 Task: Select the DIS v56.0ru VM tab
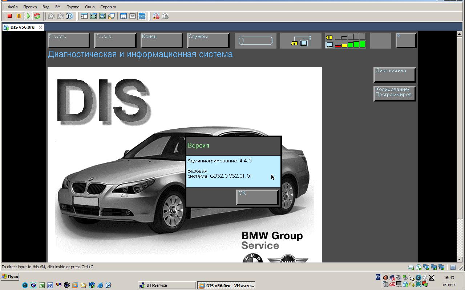click(x=23, y=27)
